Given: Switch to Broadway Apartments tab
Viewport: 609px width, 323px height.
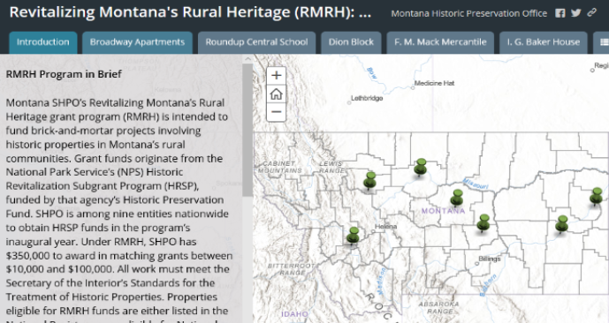Looking at the screenshot, I should [x=137, y=42].
